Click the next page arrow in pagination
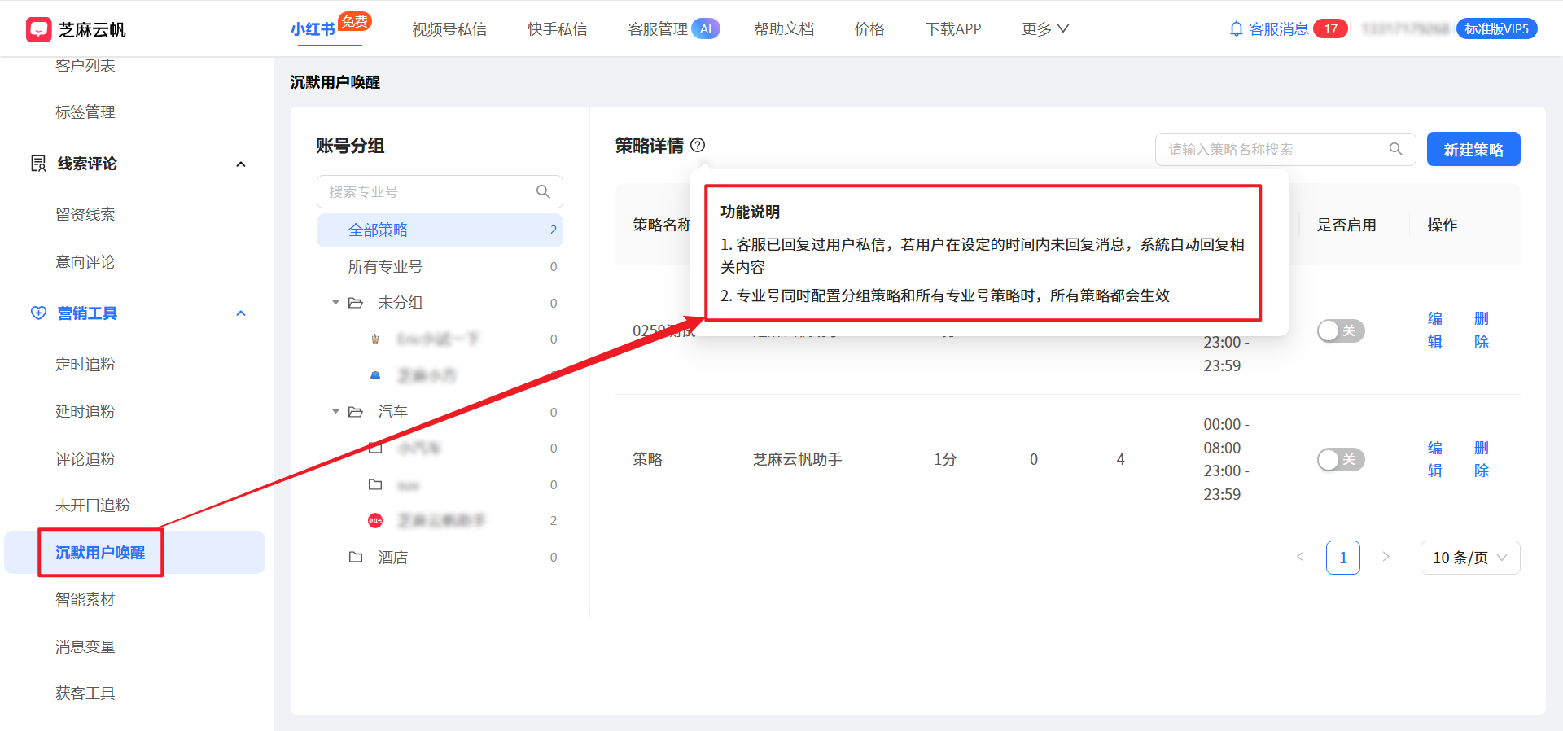 [x=1386, y=558]
